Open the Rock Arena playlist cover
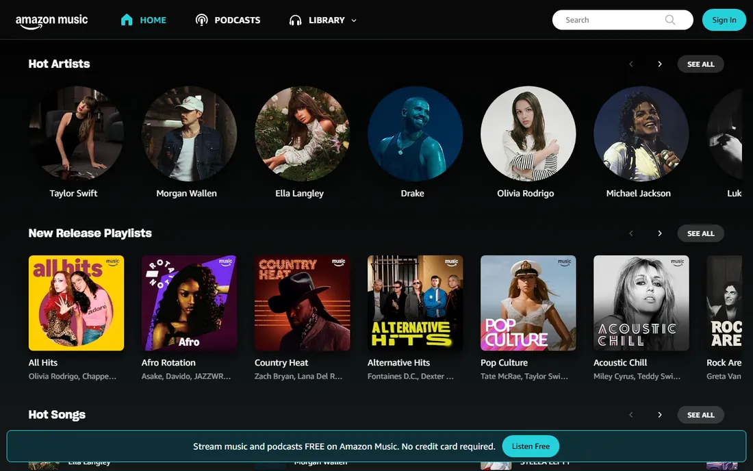Viewport: 753px width, 471px height. coord(724,303)
